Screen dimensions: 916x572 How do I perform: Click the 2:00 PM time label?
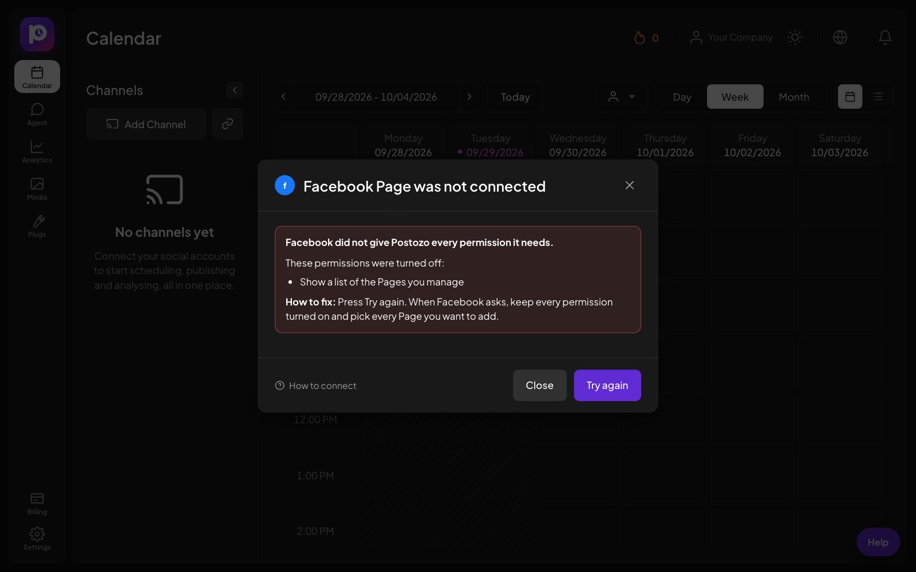tap(315, 531)
